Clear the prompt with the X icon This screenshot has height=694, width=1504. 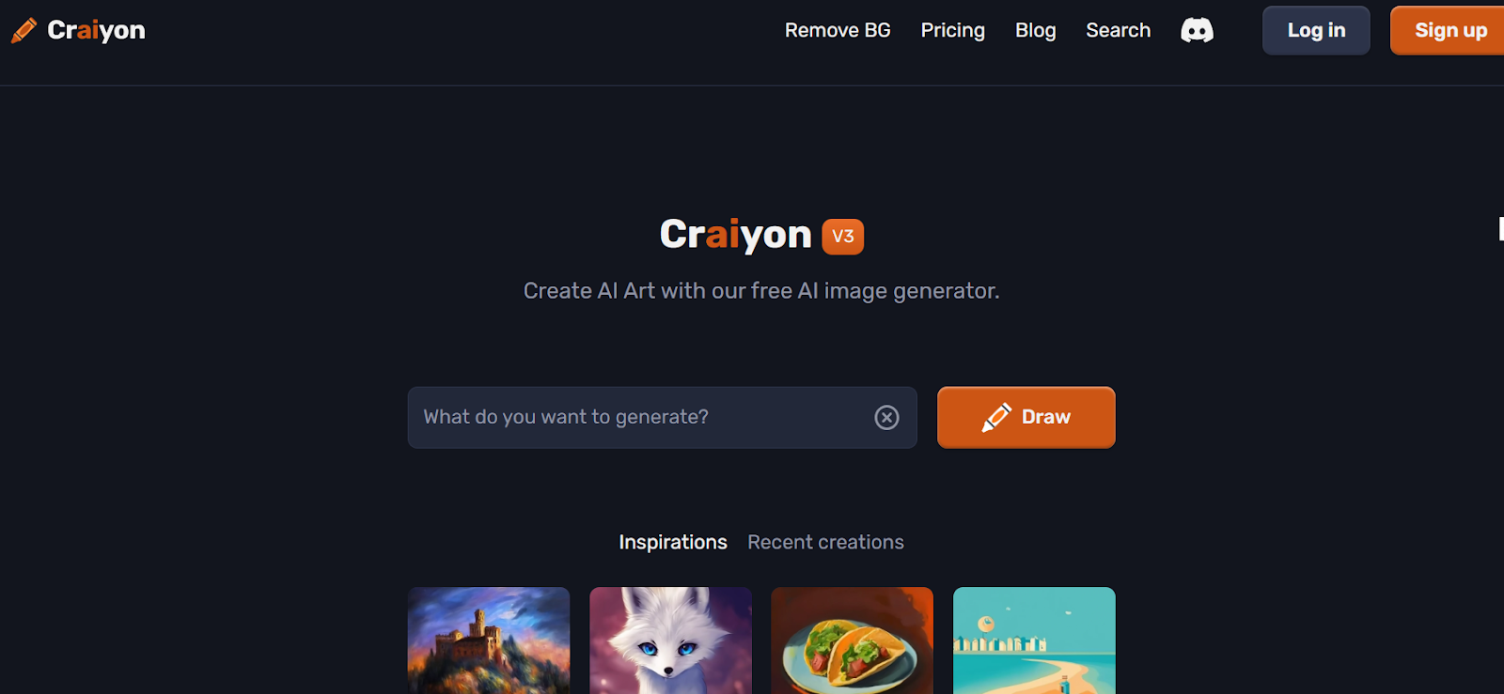click(x=886, y=417)
